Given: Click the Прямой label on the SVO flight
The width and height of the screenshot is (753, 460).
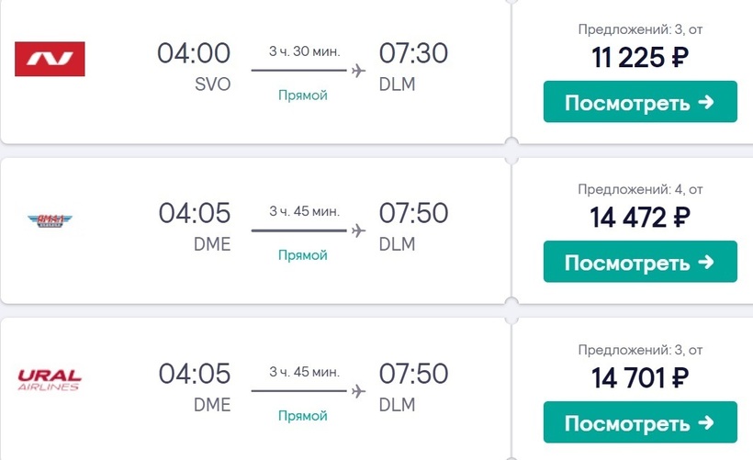Looking at the screenshot, I should click(x=302, y=95).
